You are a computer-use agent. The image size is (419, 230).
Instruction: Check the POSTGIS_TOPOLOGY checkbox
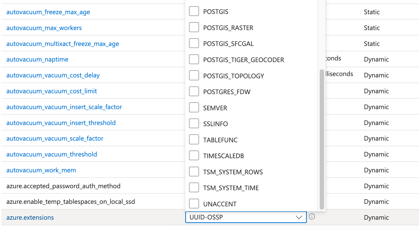194,76
